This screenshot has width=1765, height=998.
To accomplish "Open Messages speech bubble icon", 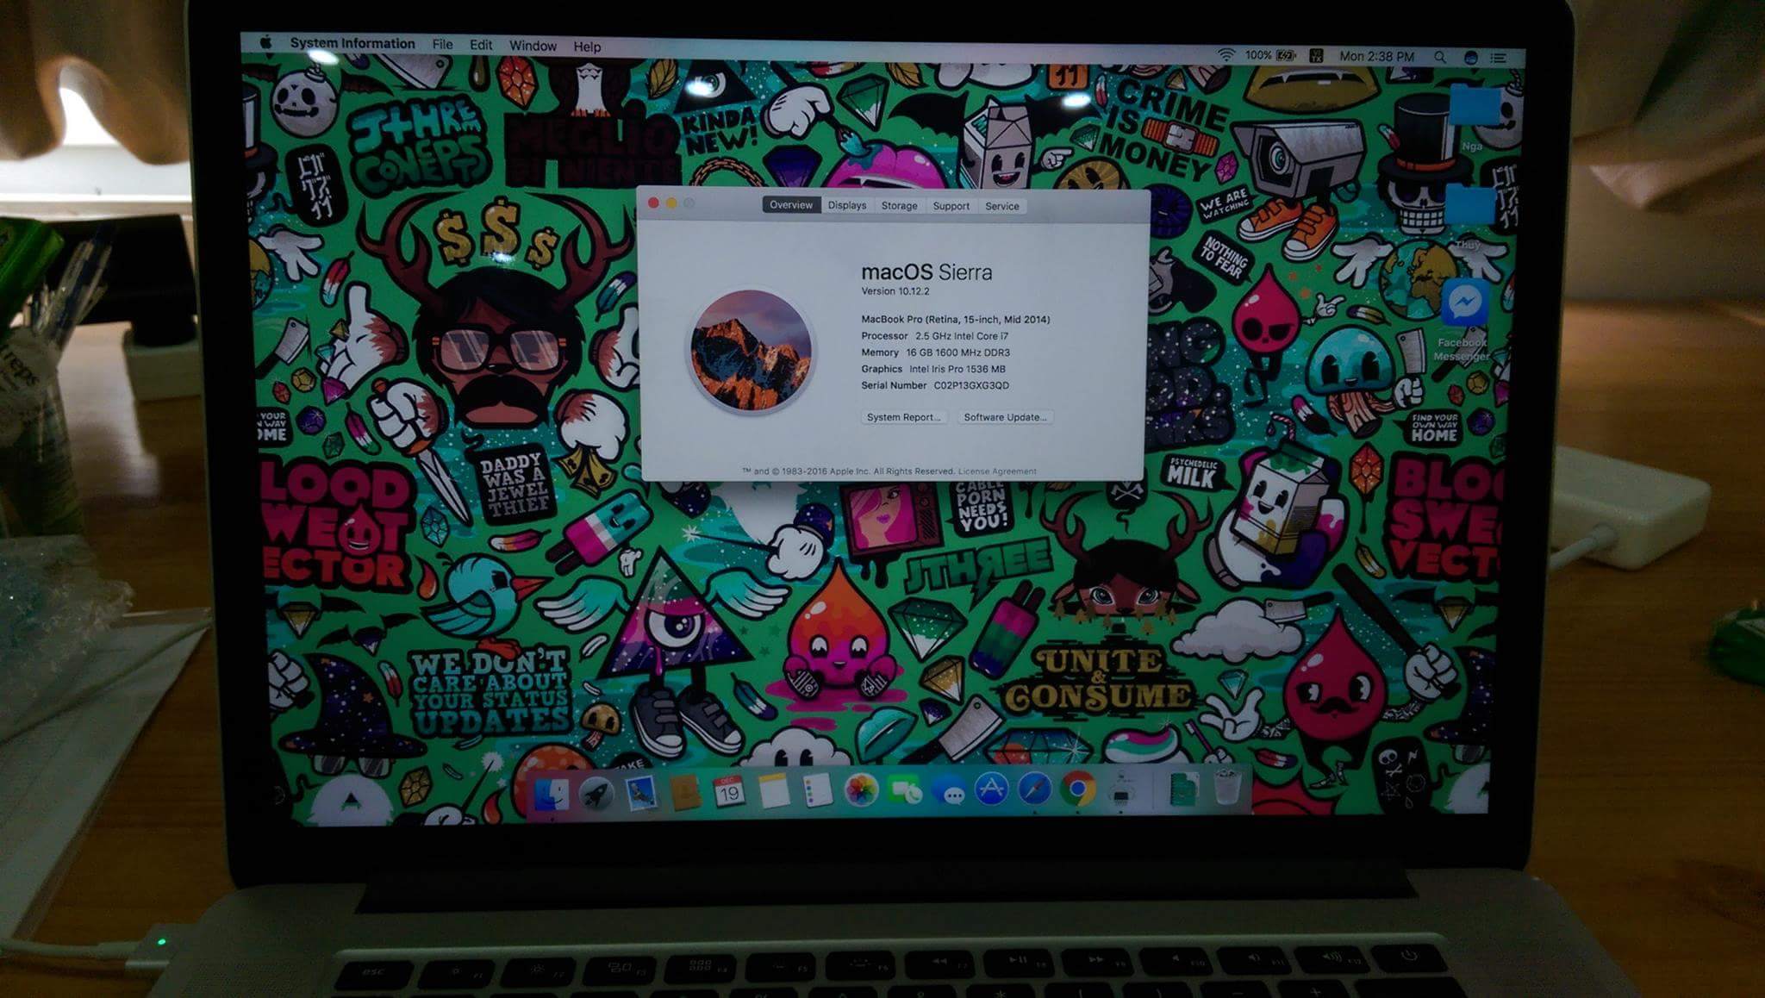I will coord(948,790).
